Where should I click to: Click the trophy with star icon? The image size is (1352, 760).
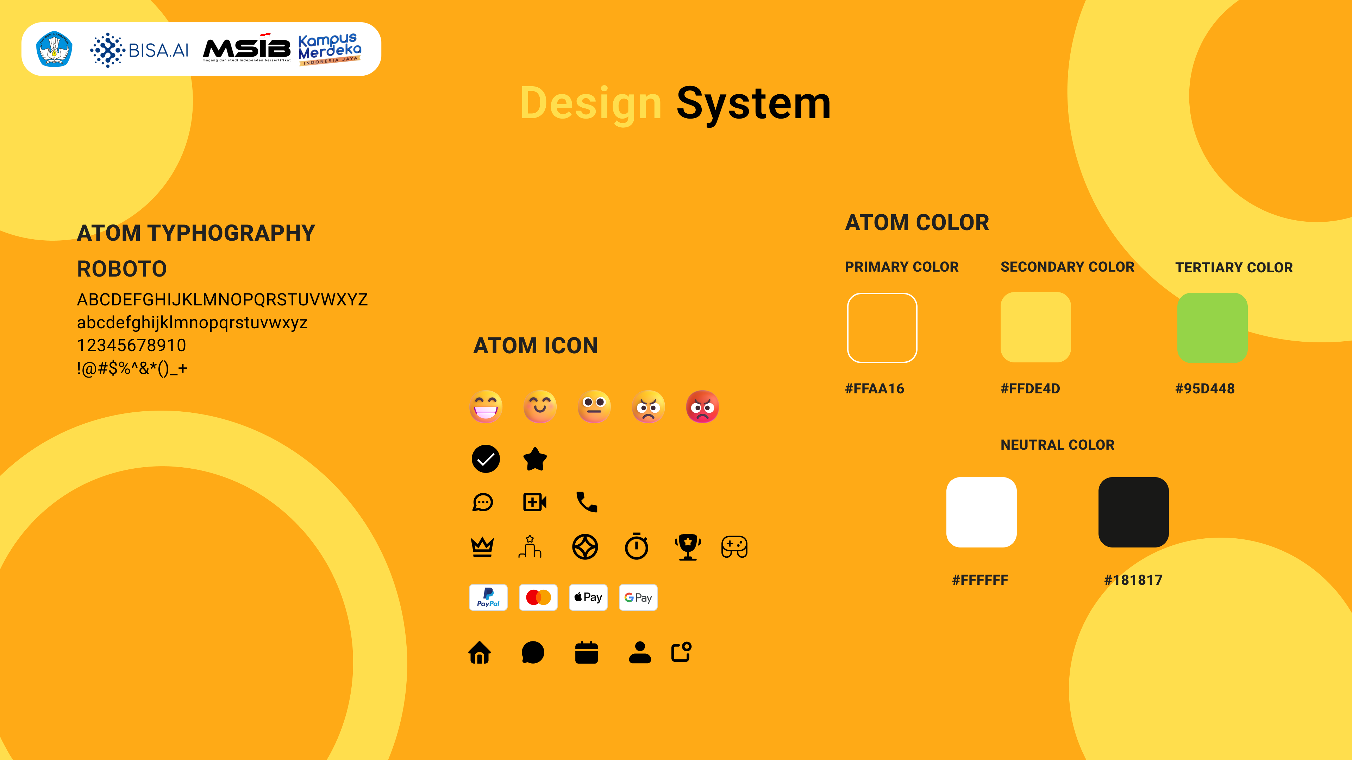point(688,547)
